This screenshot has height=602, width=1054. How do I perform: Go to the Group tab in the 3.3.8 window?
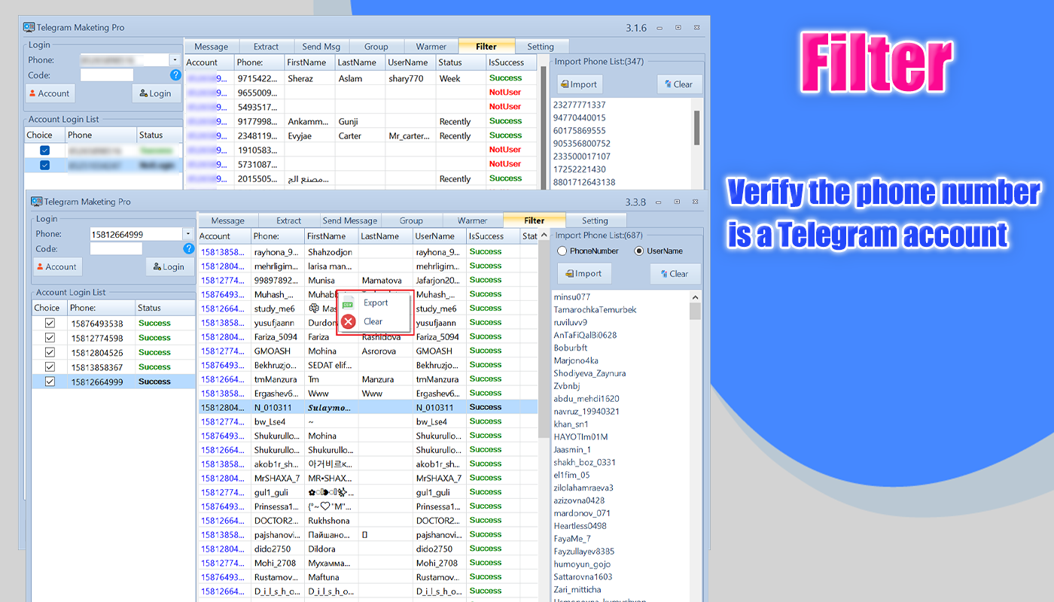pyautogui.click(x=411, y=220)
